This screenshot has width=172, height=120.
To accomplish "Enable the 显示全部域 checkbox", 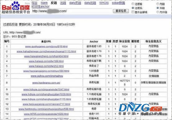I will click(133, 12).
